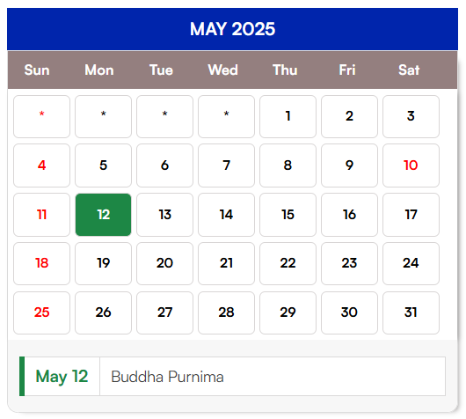This screenshot has width=466, height=419.
Task: Select date 1 on Thursday
Action: (x=288, y=116)
